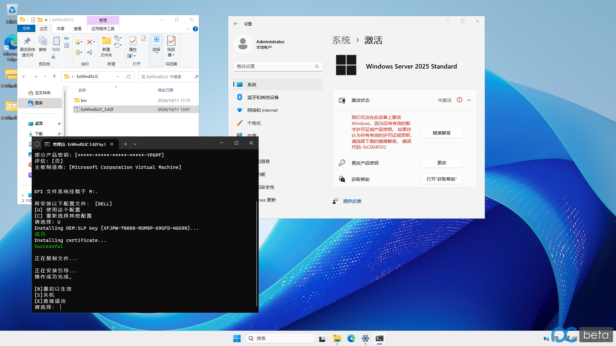Click the Copy path icon in ribbon
Viewport: 616px width, 346px height.
coord(66,38)
